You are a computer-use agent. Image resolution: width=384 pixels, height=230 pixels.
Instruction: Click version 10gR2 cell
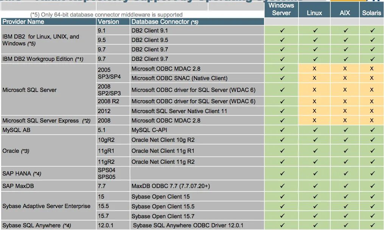[x=113, y=140]
